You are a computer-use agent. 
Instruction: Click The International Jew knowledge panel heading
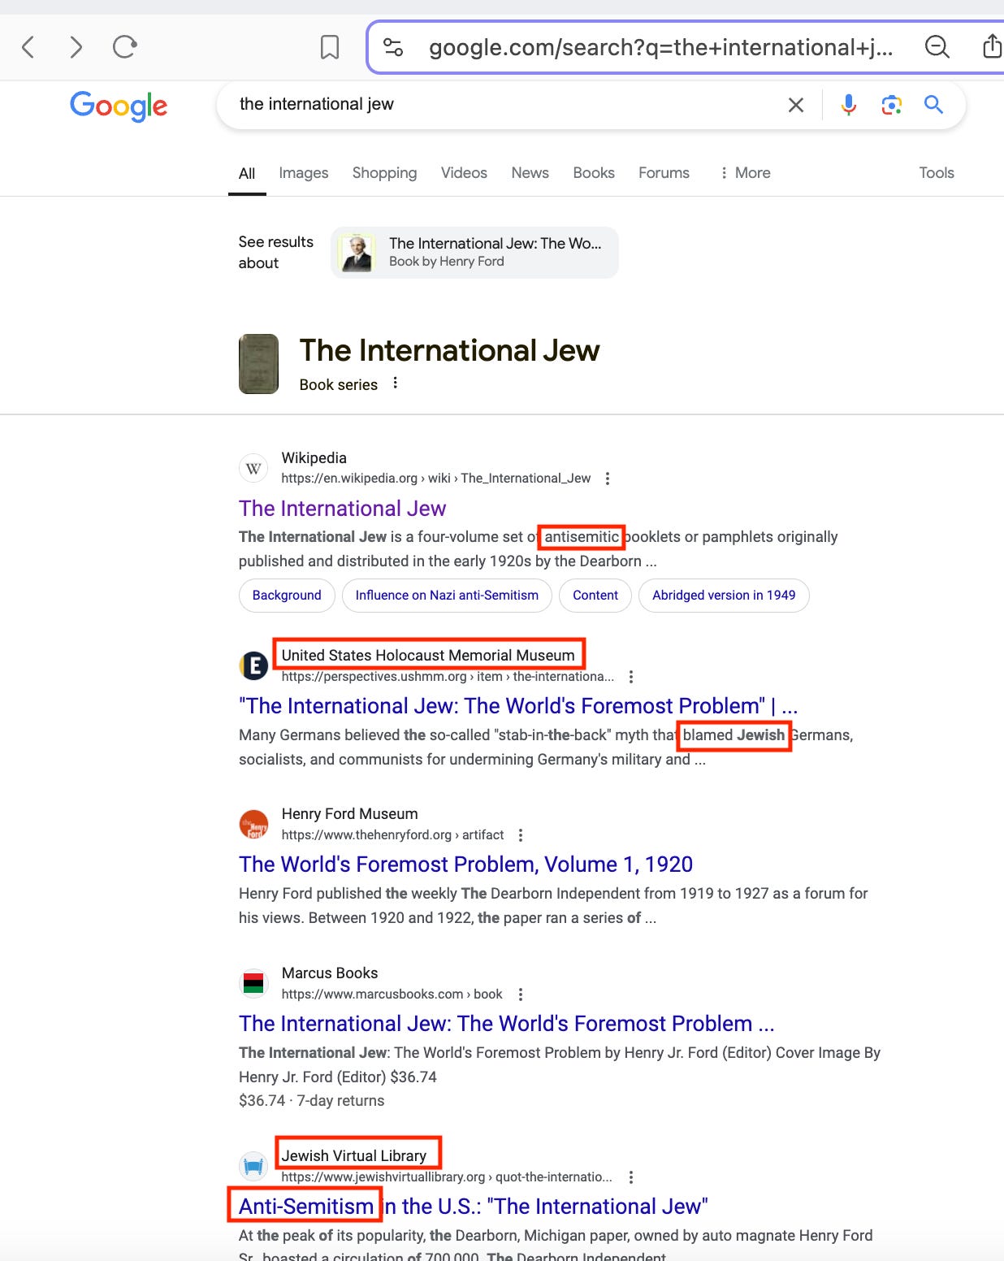tap(449, 351)
